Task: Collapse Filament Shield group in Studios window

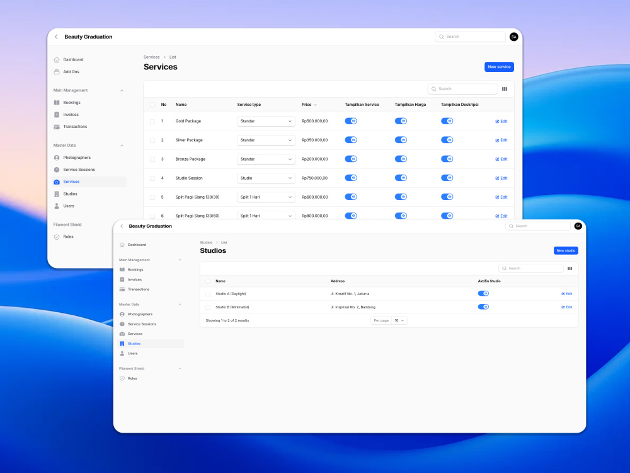Action: tap(180, 368)
